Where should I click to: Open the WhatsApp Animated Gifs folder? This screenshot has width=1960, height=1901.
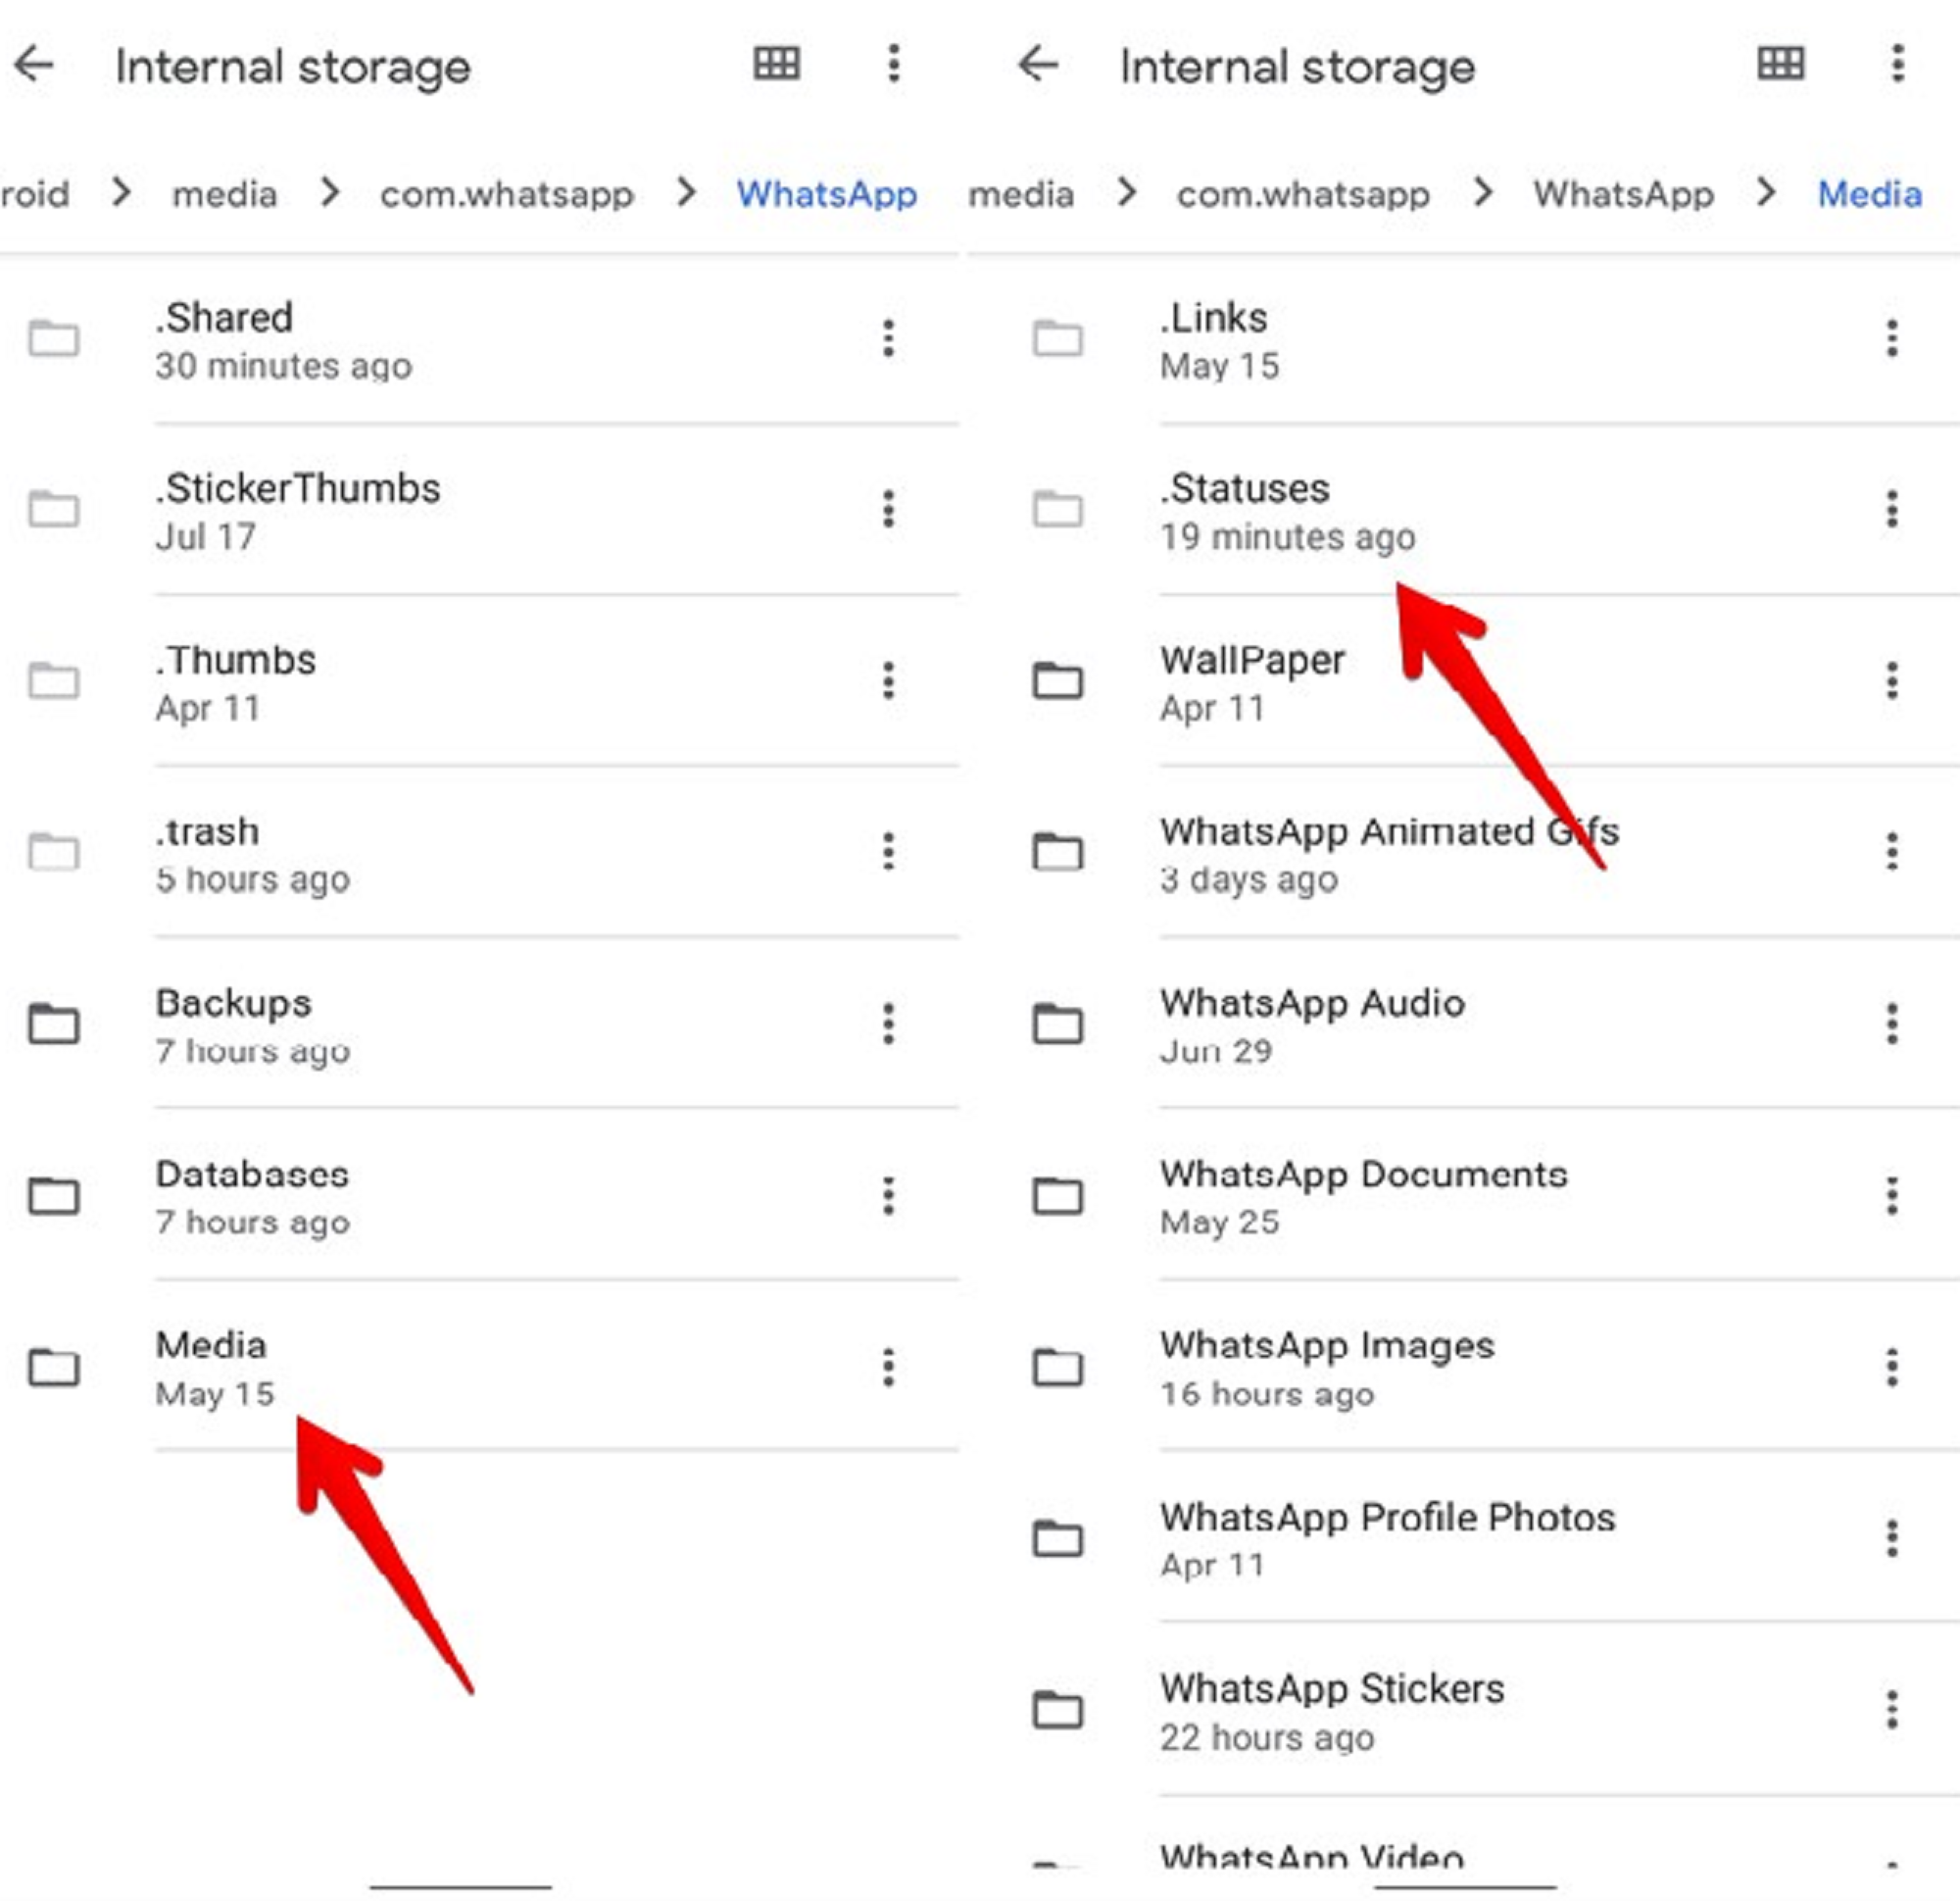1462,852
